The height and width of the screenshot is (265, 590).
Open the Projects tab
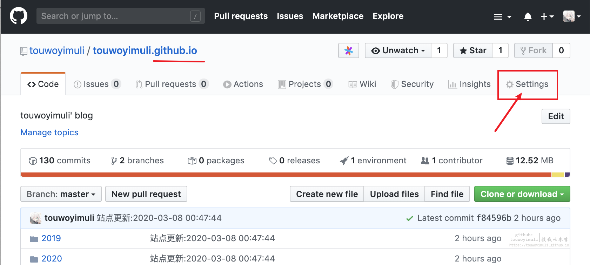point(305,84)
